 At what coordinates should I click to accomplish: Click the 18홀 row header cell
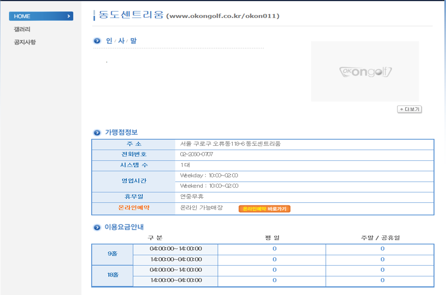[112, 275]
